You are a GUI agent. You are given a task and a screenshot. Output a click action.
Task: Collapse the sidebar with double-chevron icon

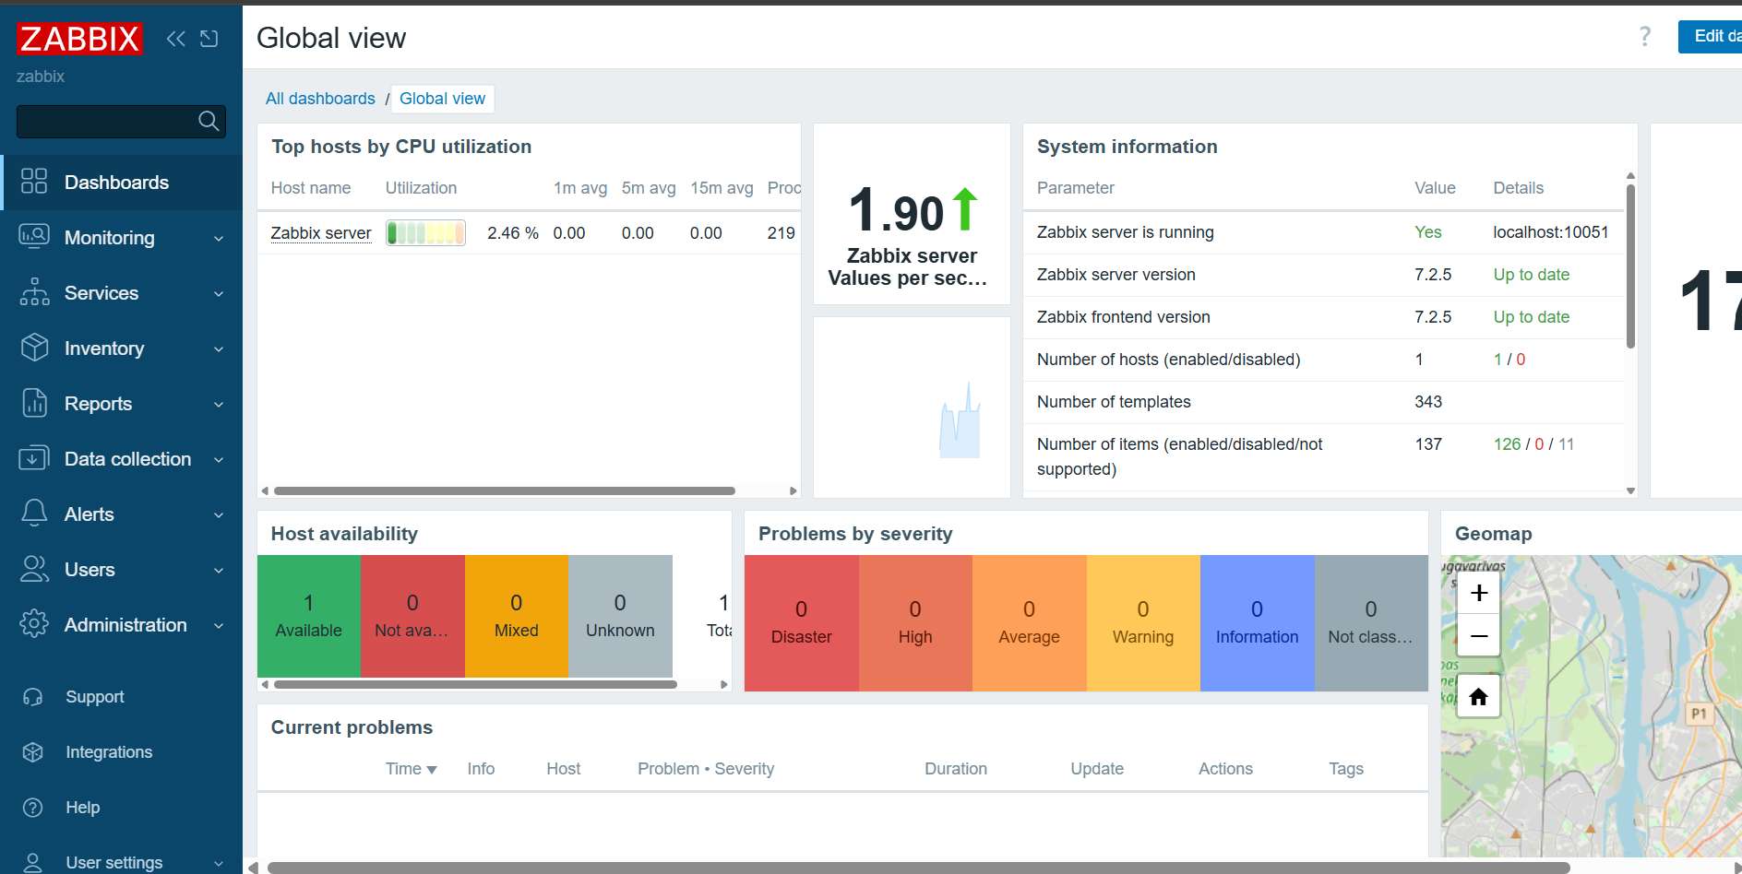(x=175, y=38)
